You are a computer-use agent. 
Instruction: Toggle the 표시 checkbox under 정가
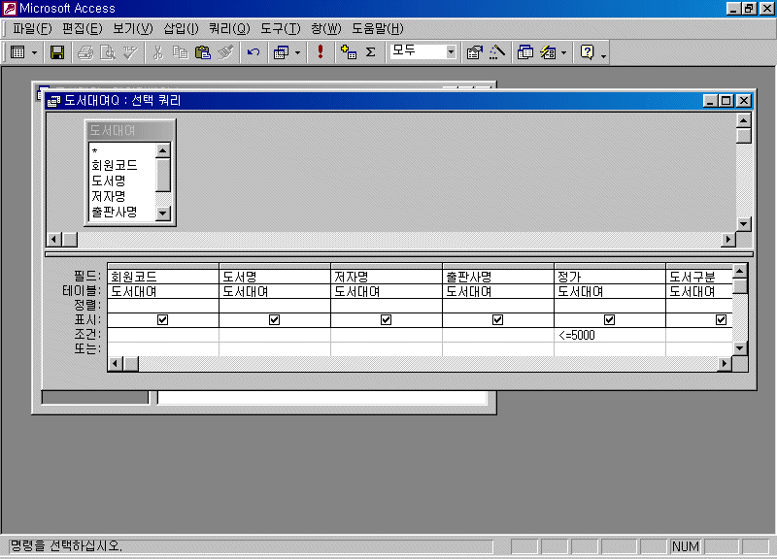pyautogui.click(x=609, y=319)
